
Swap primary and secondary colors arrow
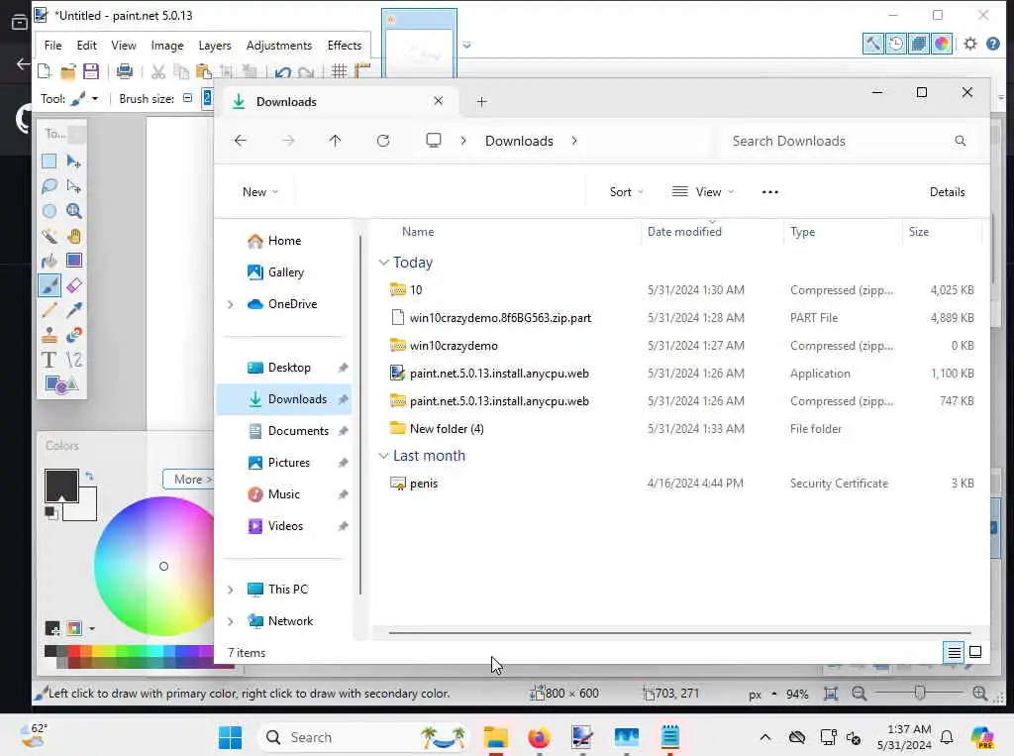[x=89, y=476]
